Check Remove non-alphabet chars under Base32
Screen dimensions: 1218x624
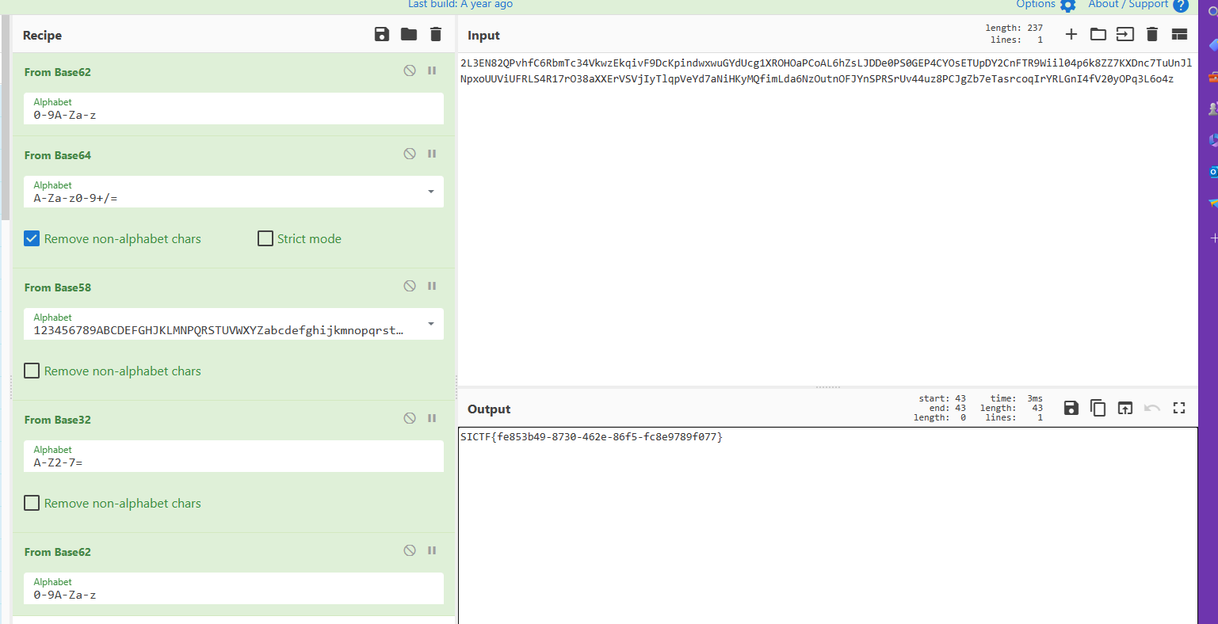(32, 503)
